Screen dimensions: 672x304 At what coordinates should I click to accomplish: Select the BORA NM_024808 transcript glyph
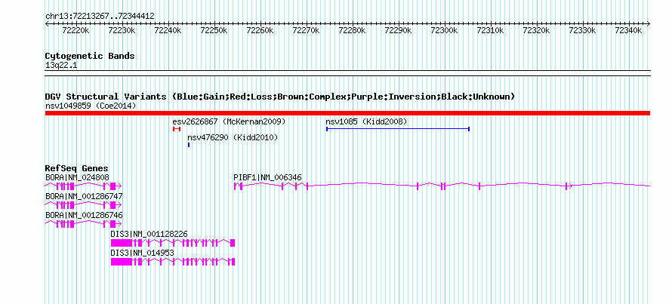(84, 186)
